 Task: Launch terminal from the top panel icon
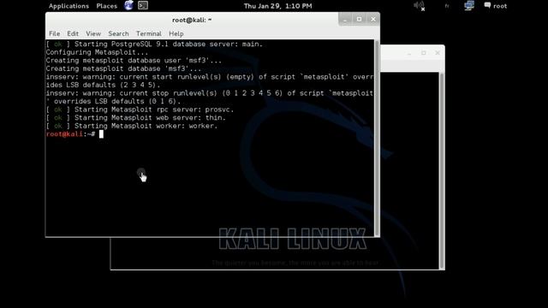(x=143, y=5)
